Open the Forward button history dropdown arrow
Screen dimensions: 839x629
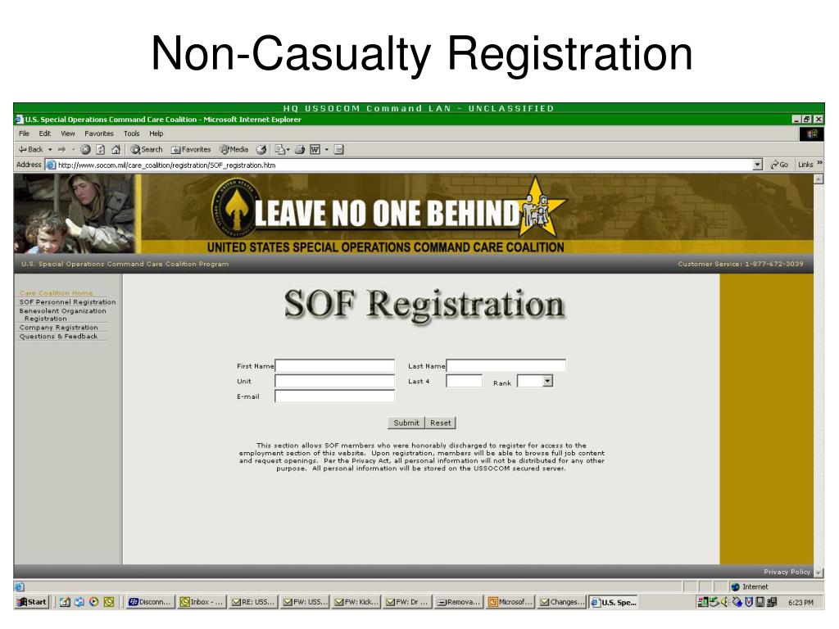coord(73,150)
